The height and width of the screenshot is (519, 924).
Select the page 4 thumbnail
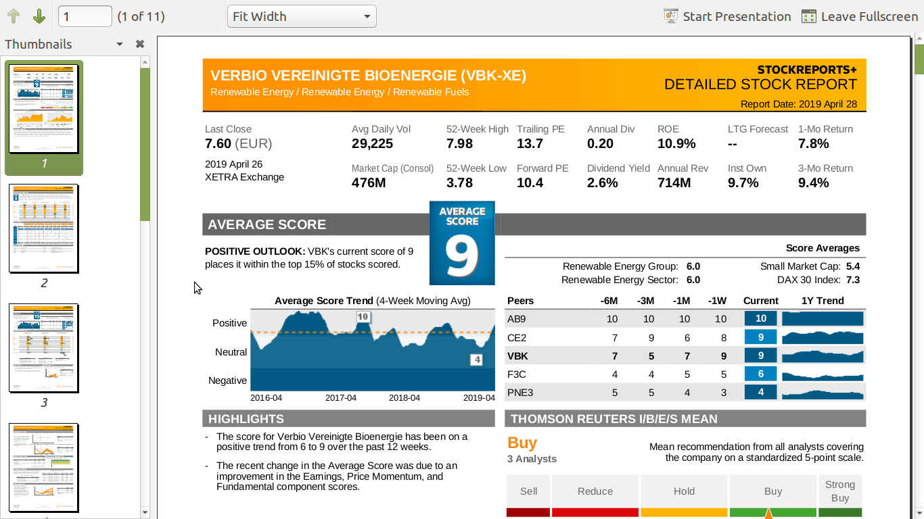[44, 469]
